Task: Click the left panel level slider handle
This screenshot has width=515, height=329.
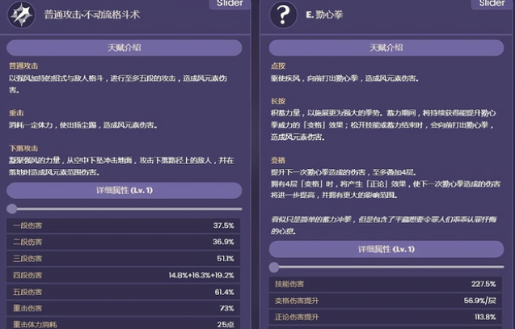Action: coord(11,209)
